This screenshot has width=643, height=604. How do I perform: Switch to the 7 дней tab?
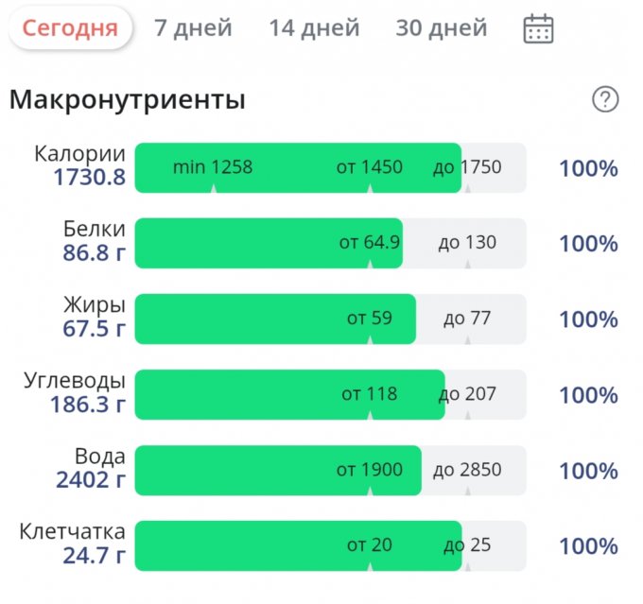click(193, 28)
